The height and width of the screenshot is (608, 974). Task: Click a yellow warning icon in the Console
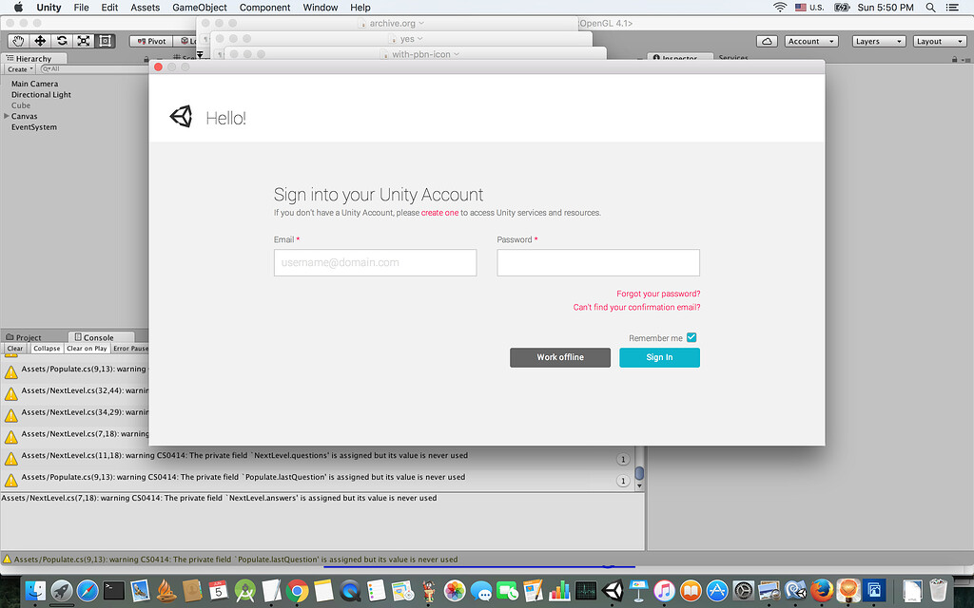(11, 370)
